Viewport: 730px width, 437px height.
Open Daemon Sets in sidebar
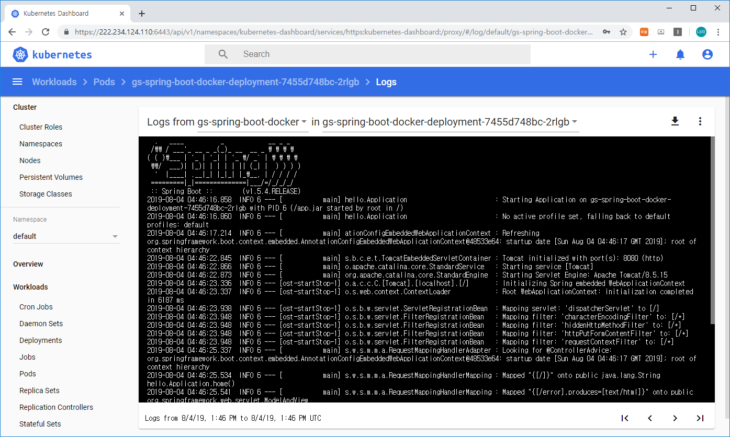(41, 324)
